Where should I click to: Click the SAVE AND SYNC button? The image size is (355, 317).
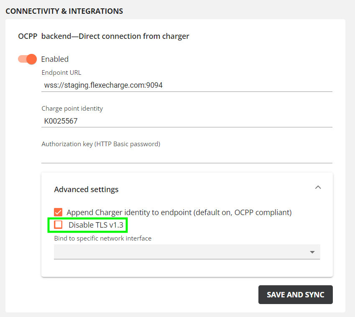point(296,294)
